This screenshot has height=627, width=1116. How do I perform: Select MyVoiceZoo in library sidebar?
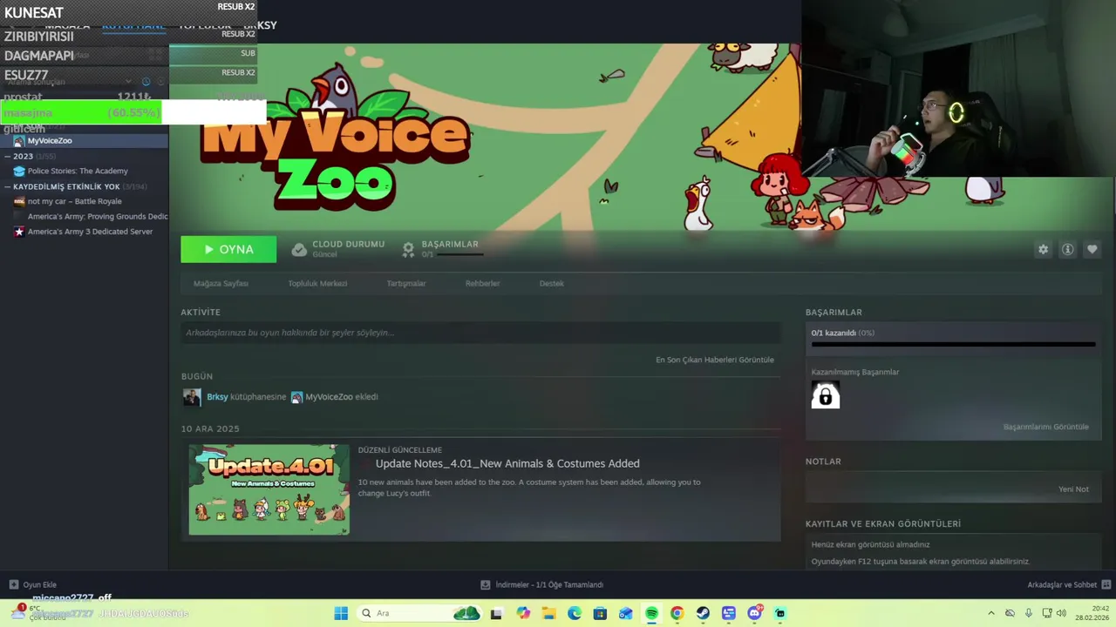pos(84,141)
